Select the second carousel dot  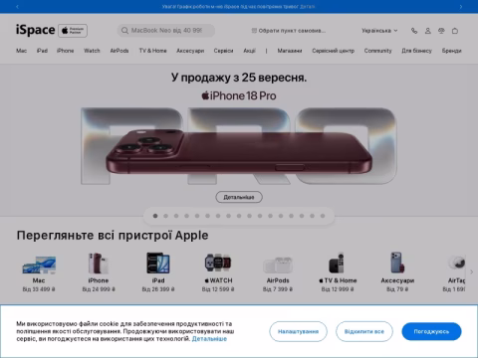[165, 216]
